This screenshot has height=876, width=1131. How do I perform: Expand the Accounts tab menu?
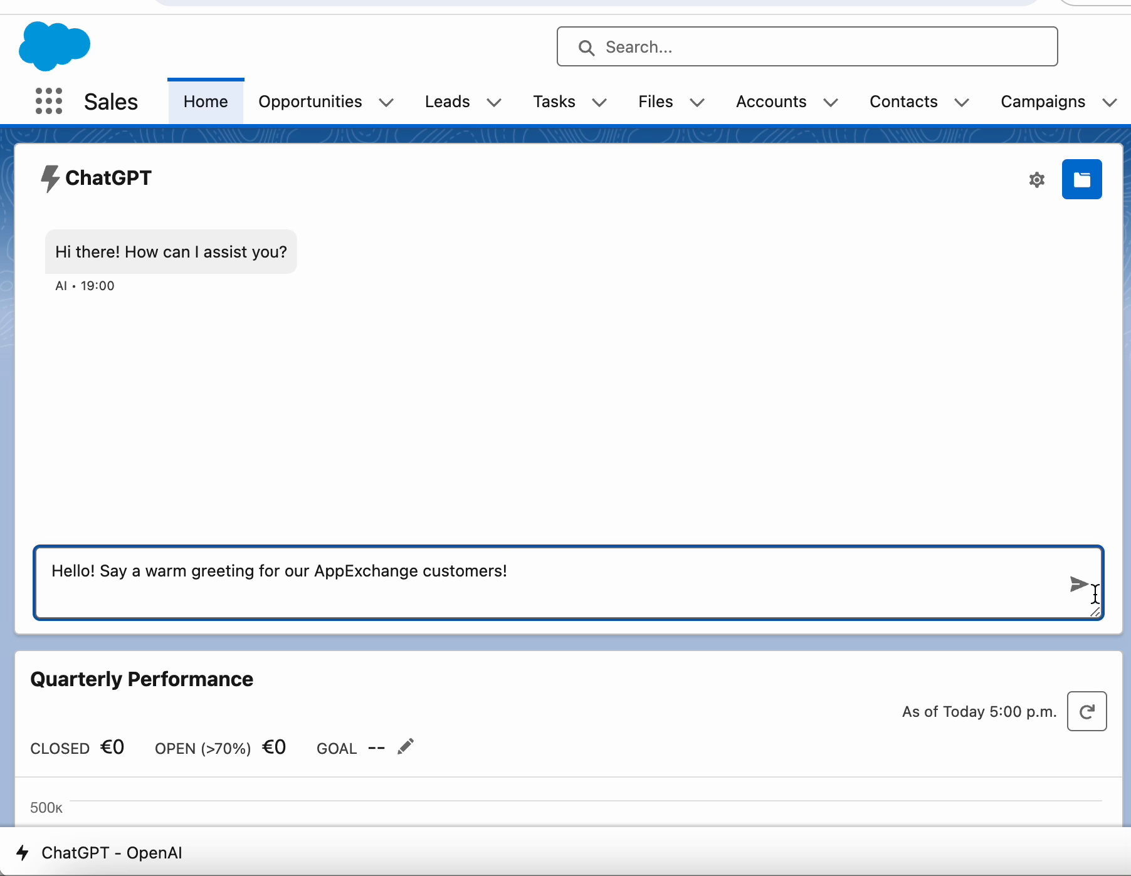point(831,102)
